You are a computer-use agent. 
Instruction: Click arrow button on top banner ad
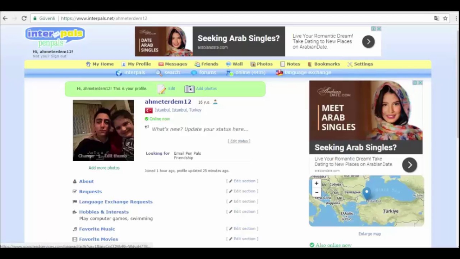[x=368, y=42]
